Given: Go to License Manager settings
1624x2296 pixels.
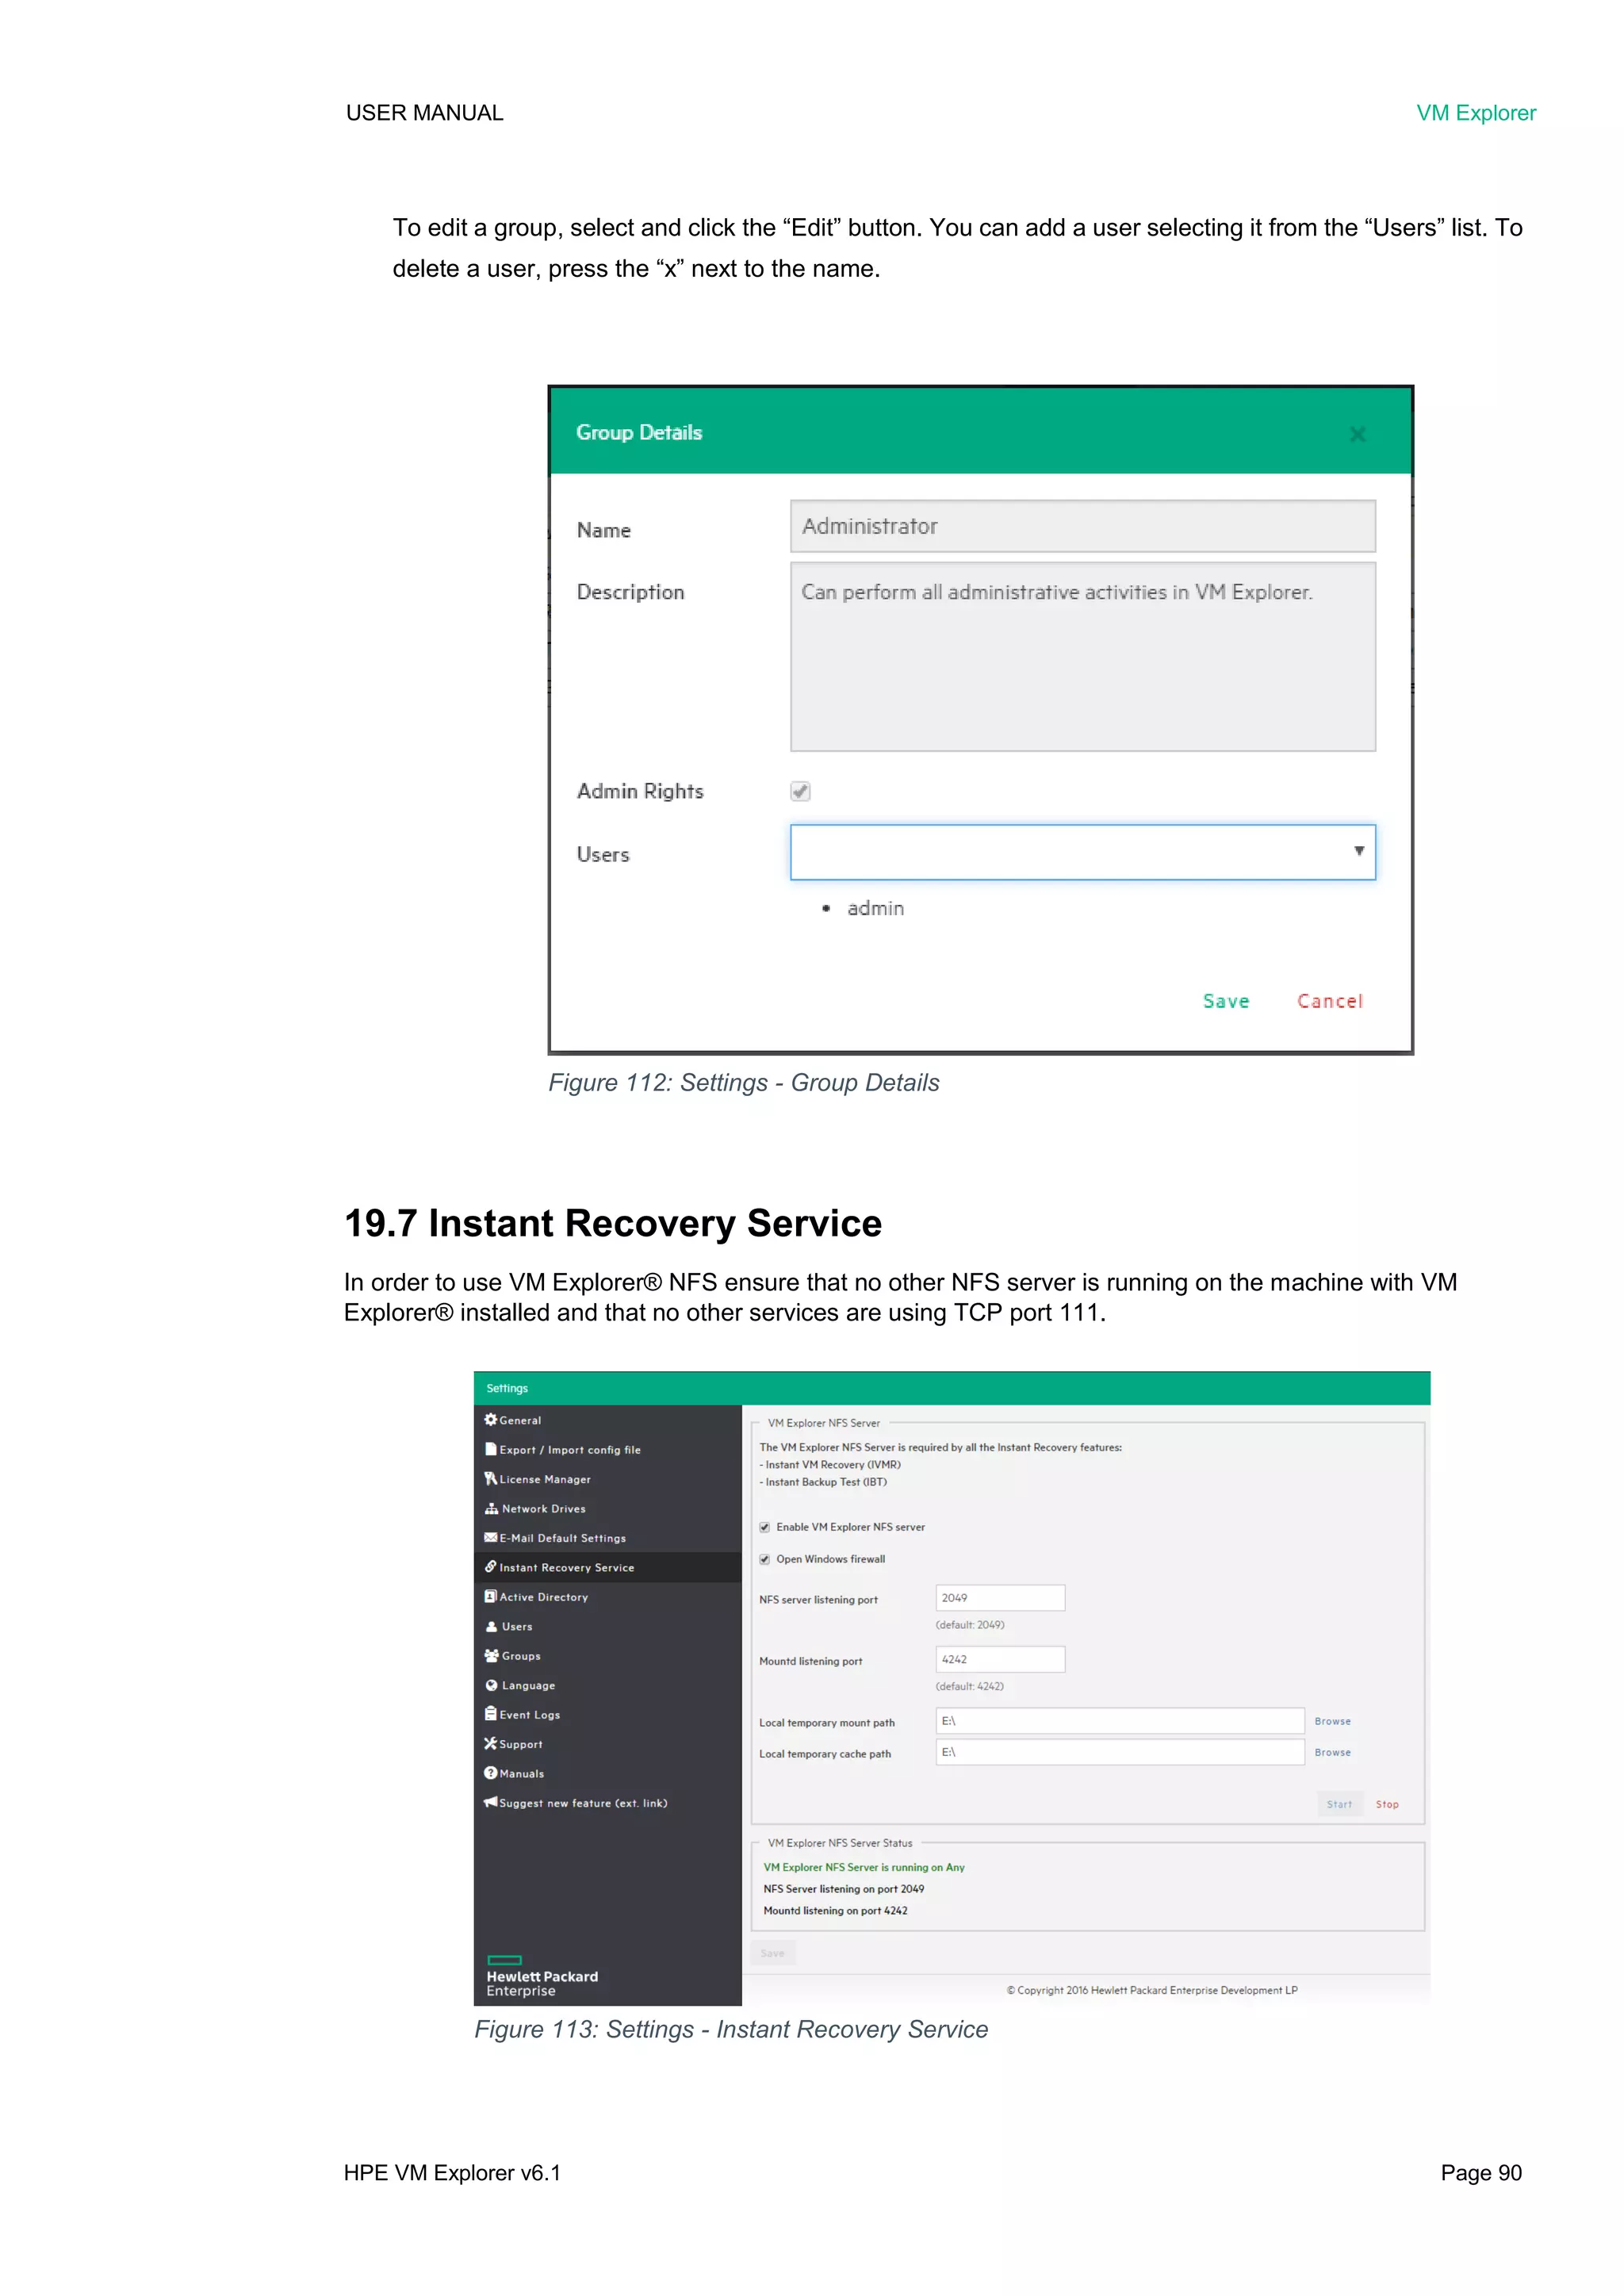Looking at the screenshot, I should pyautogui.click(x=545, y=1479).
